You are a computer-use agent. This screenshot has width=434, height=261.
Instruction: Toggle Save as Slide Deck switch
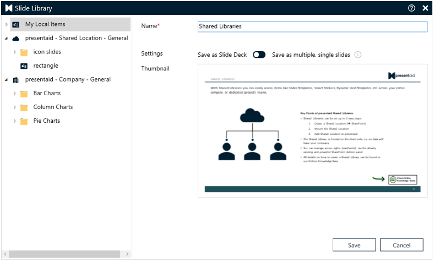pyautogui.click(x=259, y=55)
